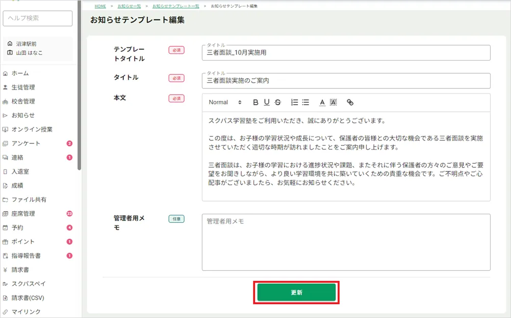Click the gift icon beside ポイント

tap(5, 242)
